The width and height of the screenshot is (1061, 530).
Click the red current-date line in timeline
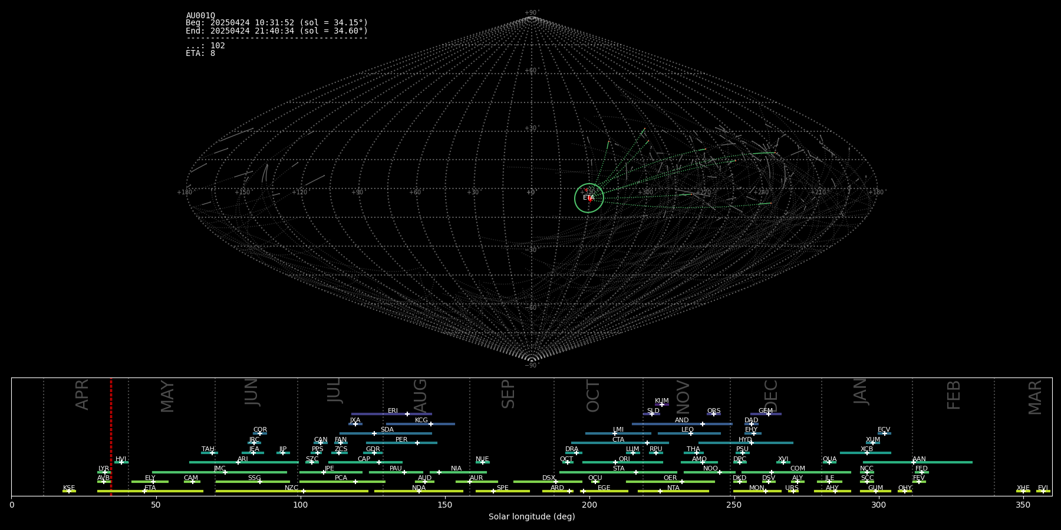[111, 436]
